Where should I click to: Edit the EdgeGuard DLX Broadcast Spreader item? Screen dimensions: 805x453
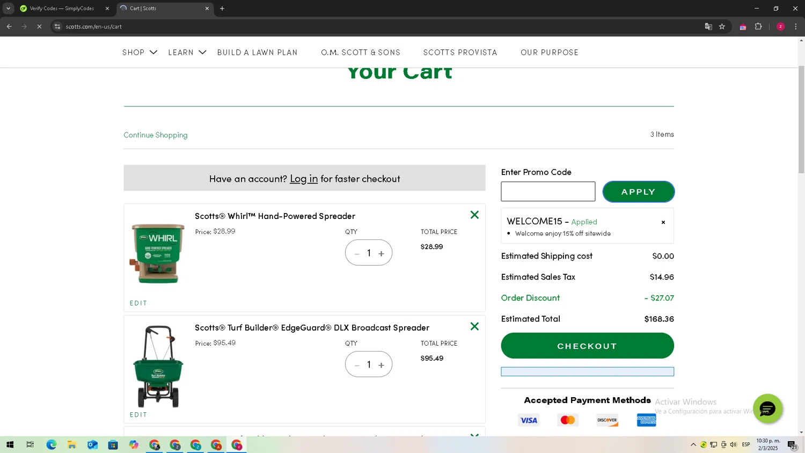(x=138, y=415)
